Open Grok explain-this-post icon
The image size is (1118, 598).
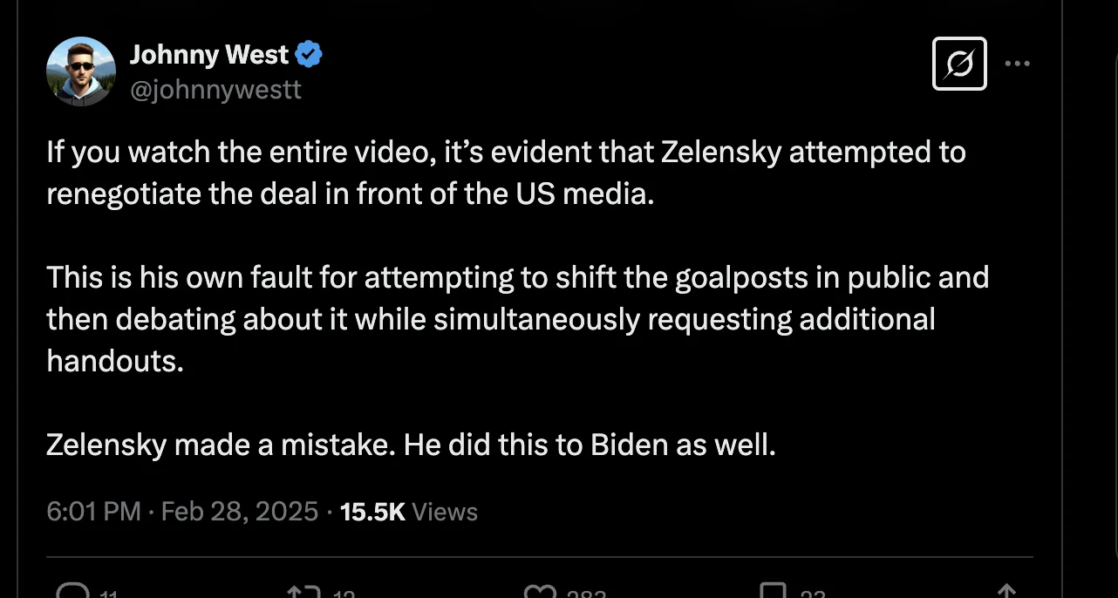959,64
